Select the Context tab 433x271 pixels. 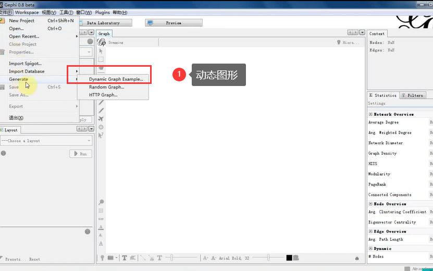pyautogui.click(x=377, y=34)
